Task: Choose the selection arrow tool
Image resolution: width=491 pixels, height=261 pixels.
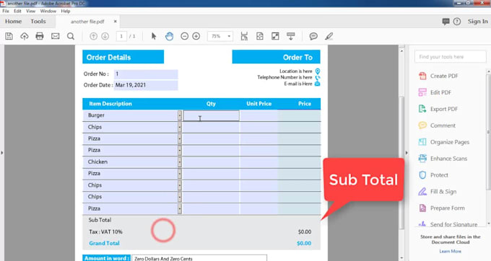Action: click(x=153, y=36)
